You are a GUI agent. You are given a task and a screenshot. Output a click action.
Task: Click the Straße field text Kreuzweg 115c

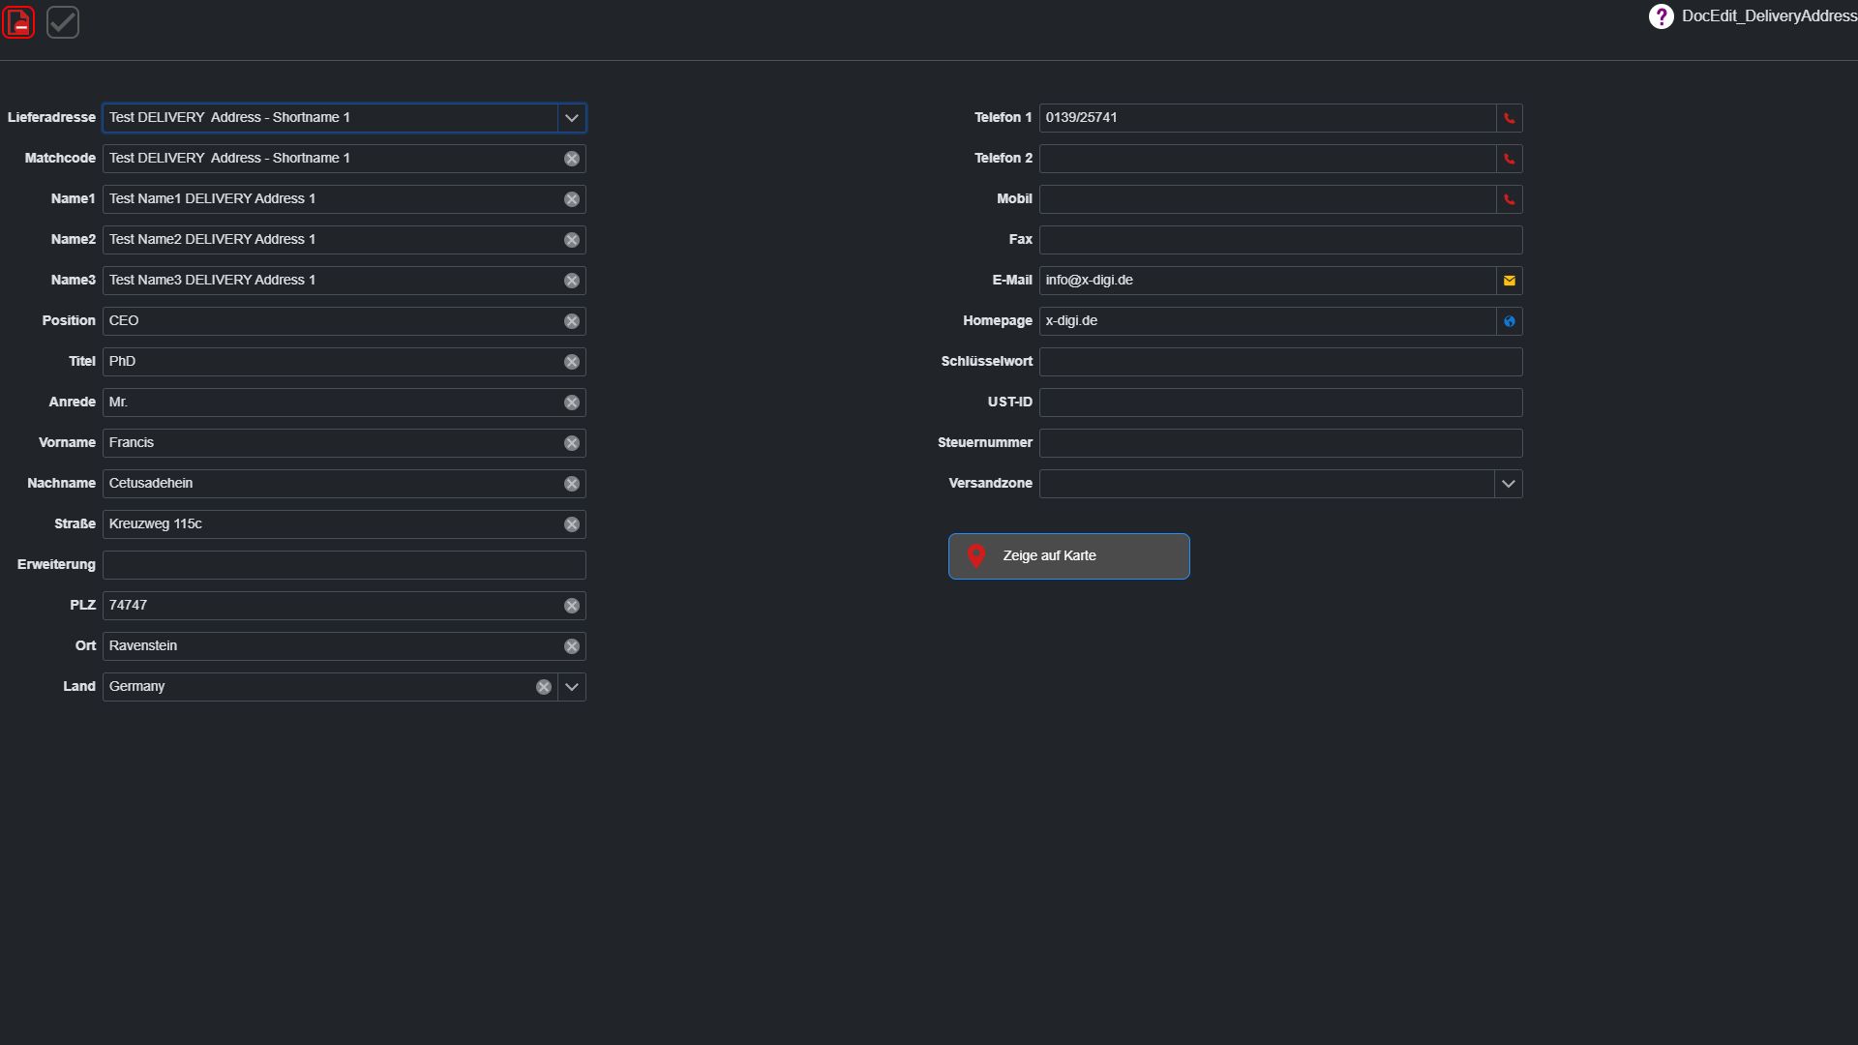[156, 524]
